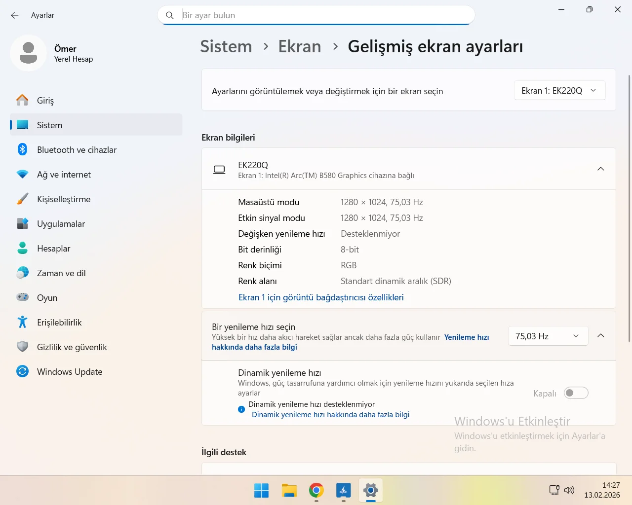Viewport: 632px width, 505px height.
Task: Open the network tray icon
Action: 554,490
